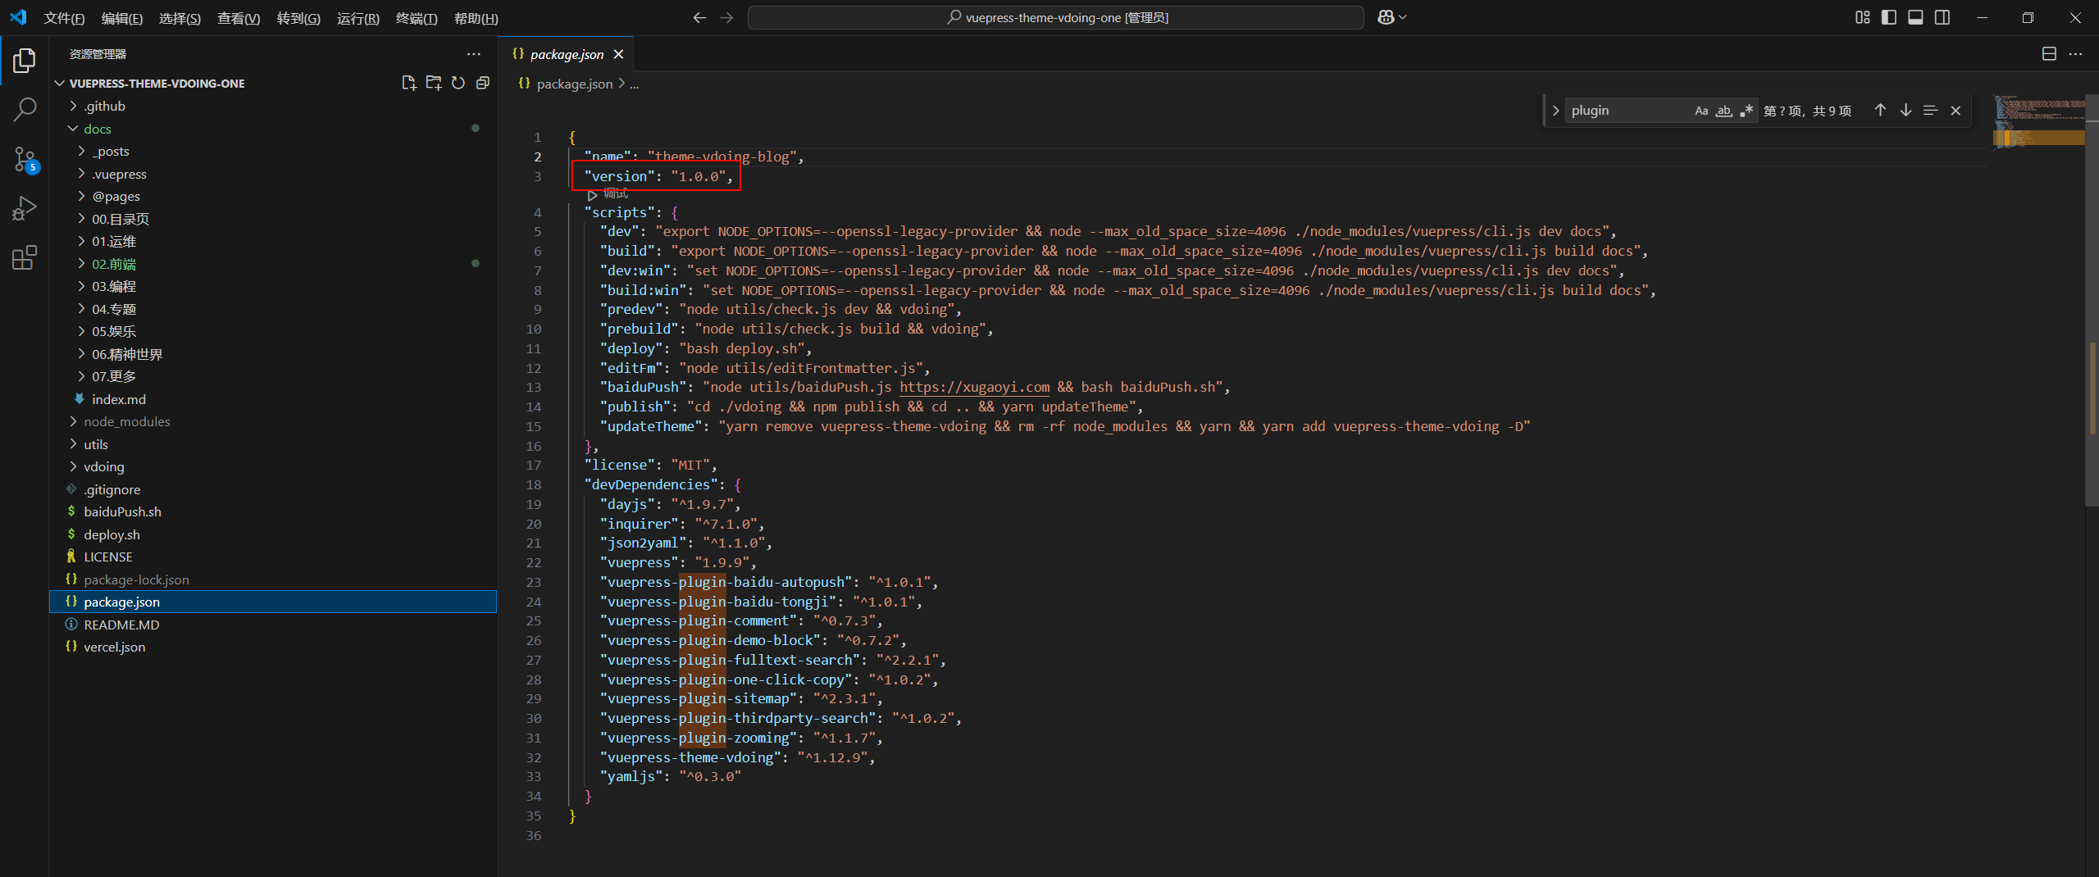Collapse all folders in explorer
This screenshot has width=2099, height=877.
pos(483,83)
